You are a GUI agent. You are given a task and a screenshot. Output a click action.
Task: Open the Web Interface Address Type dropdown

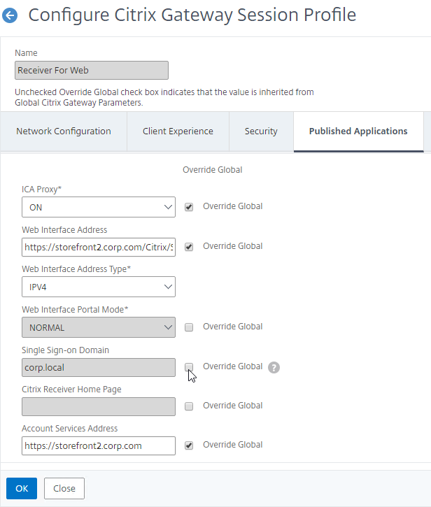coord(99,287)
